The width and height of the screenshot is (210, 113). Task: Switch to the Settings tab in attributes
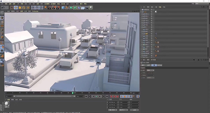[159, 65]
